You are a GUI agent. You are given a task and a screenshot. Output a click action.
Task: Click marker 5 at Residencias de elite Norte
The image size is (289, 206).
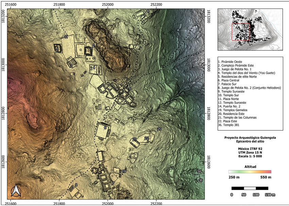pos(130,88)
